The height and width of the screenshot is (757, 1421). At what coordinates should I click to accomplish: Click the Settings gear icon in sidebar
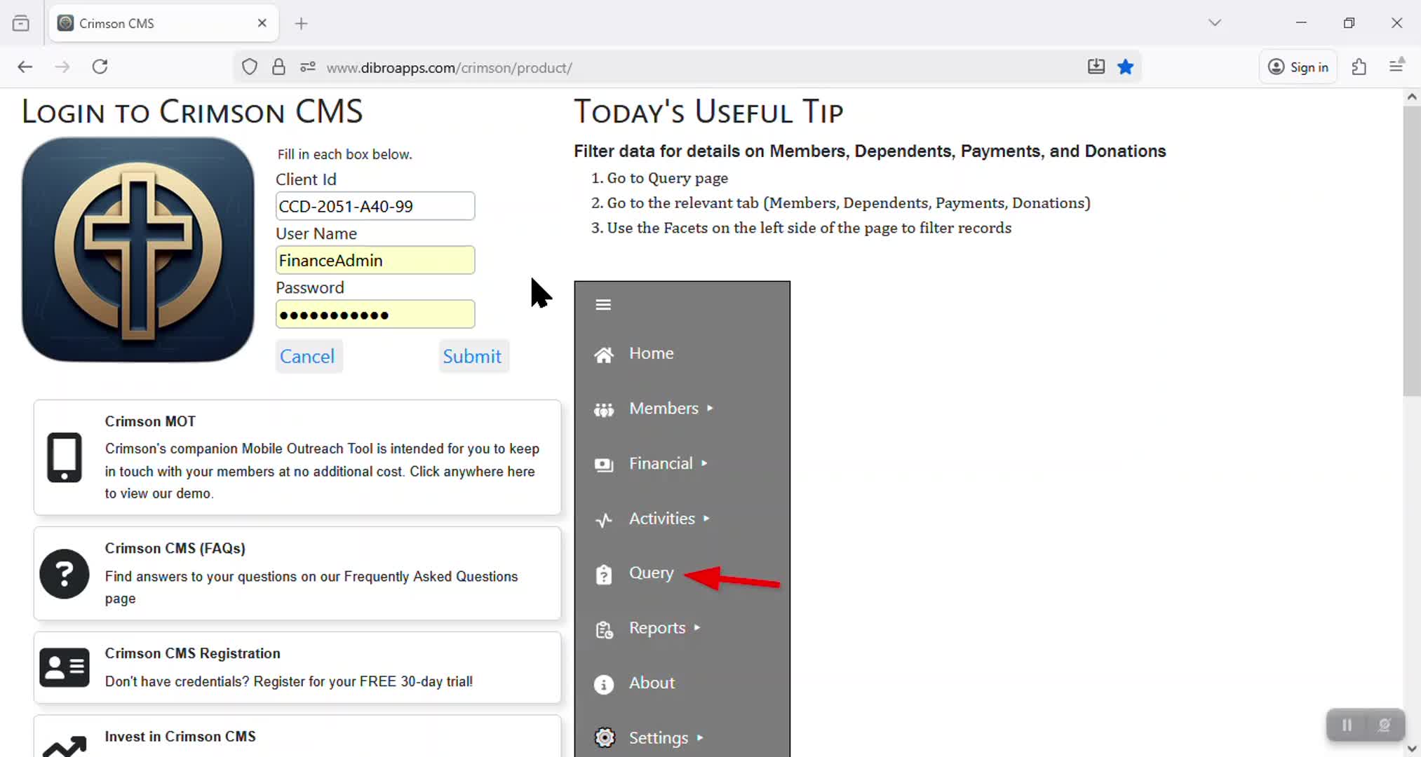[x=604, y=737]
